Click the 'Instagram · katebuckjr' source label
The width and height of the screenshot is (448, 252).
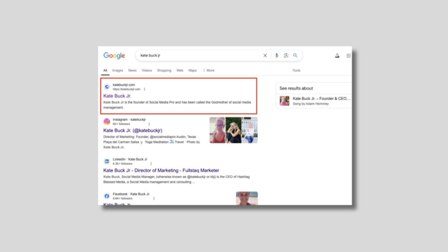(129, 120)
